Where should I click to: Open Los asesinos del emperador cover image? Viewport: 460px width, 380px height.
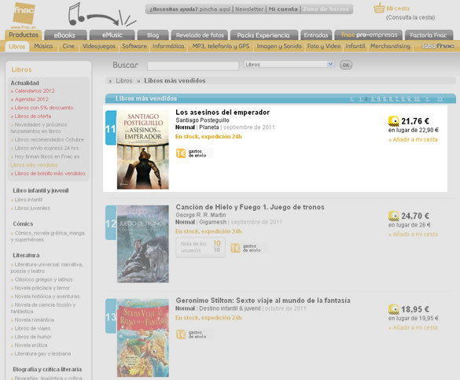[143, 150]
